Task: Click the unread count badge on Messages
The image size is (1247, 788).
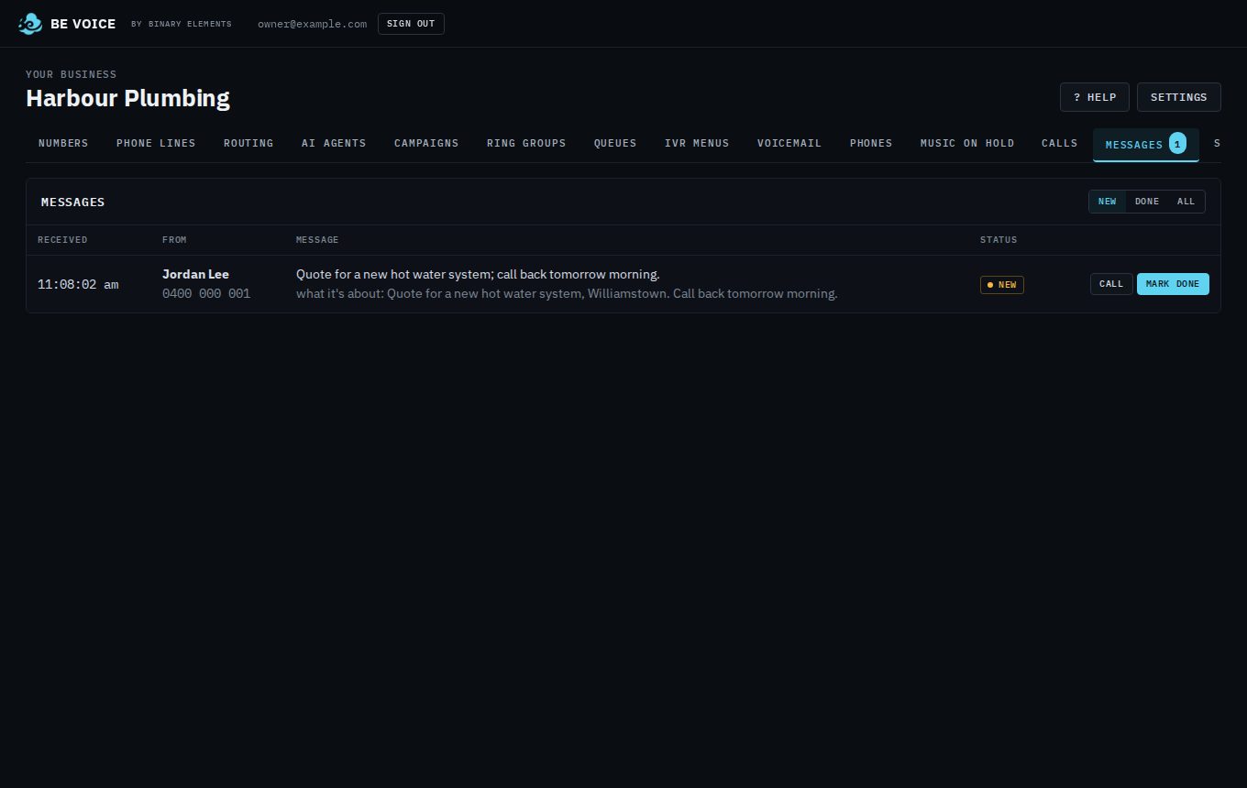Action: tap(1177, 144)
